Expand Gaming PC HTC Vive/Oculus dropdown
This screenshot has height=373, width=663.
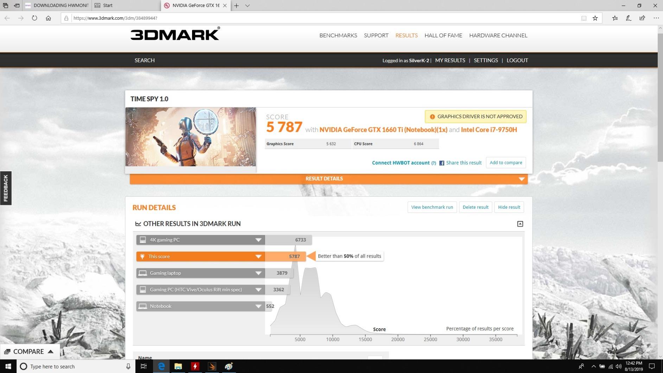click(259, 290)
